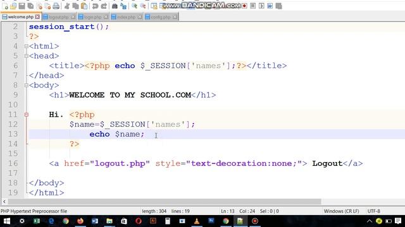Open the Replace dialog toolbar icon
Viewport: 405px width, 227px height.
coord(123,6)
